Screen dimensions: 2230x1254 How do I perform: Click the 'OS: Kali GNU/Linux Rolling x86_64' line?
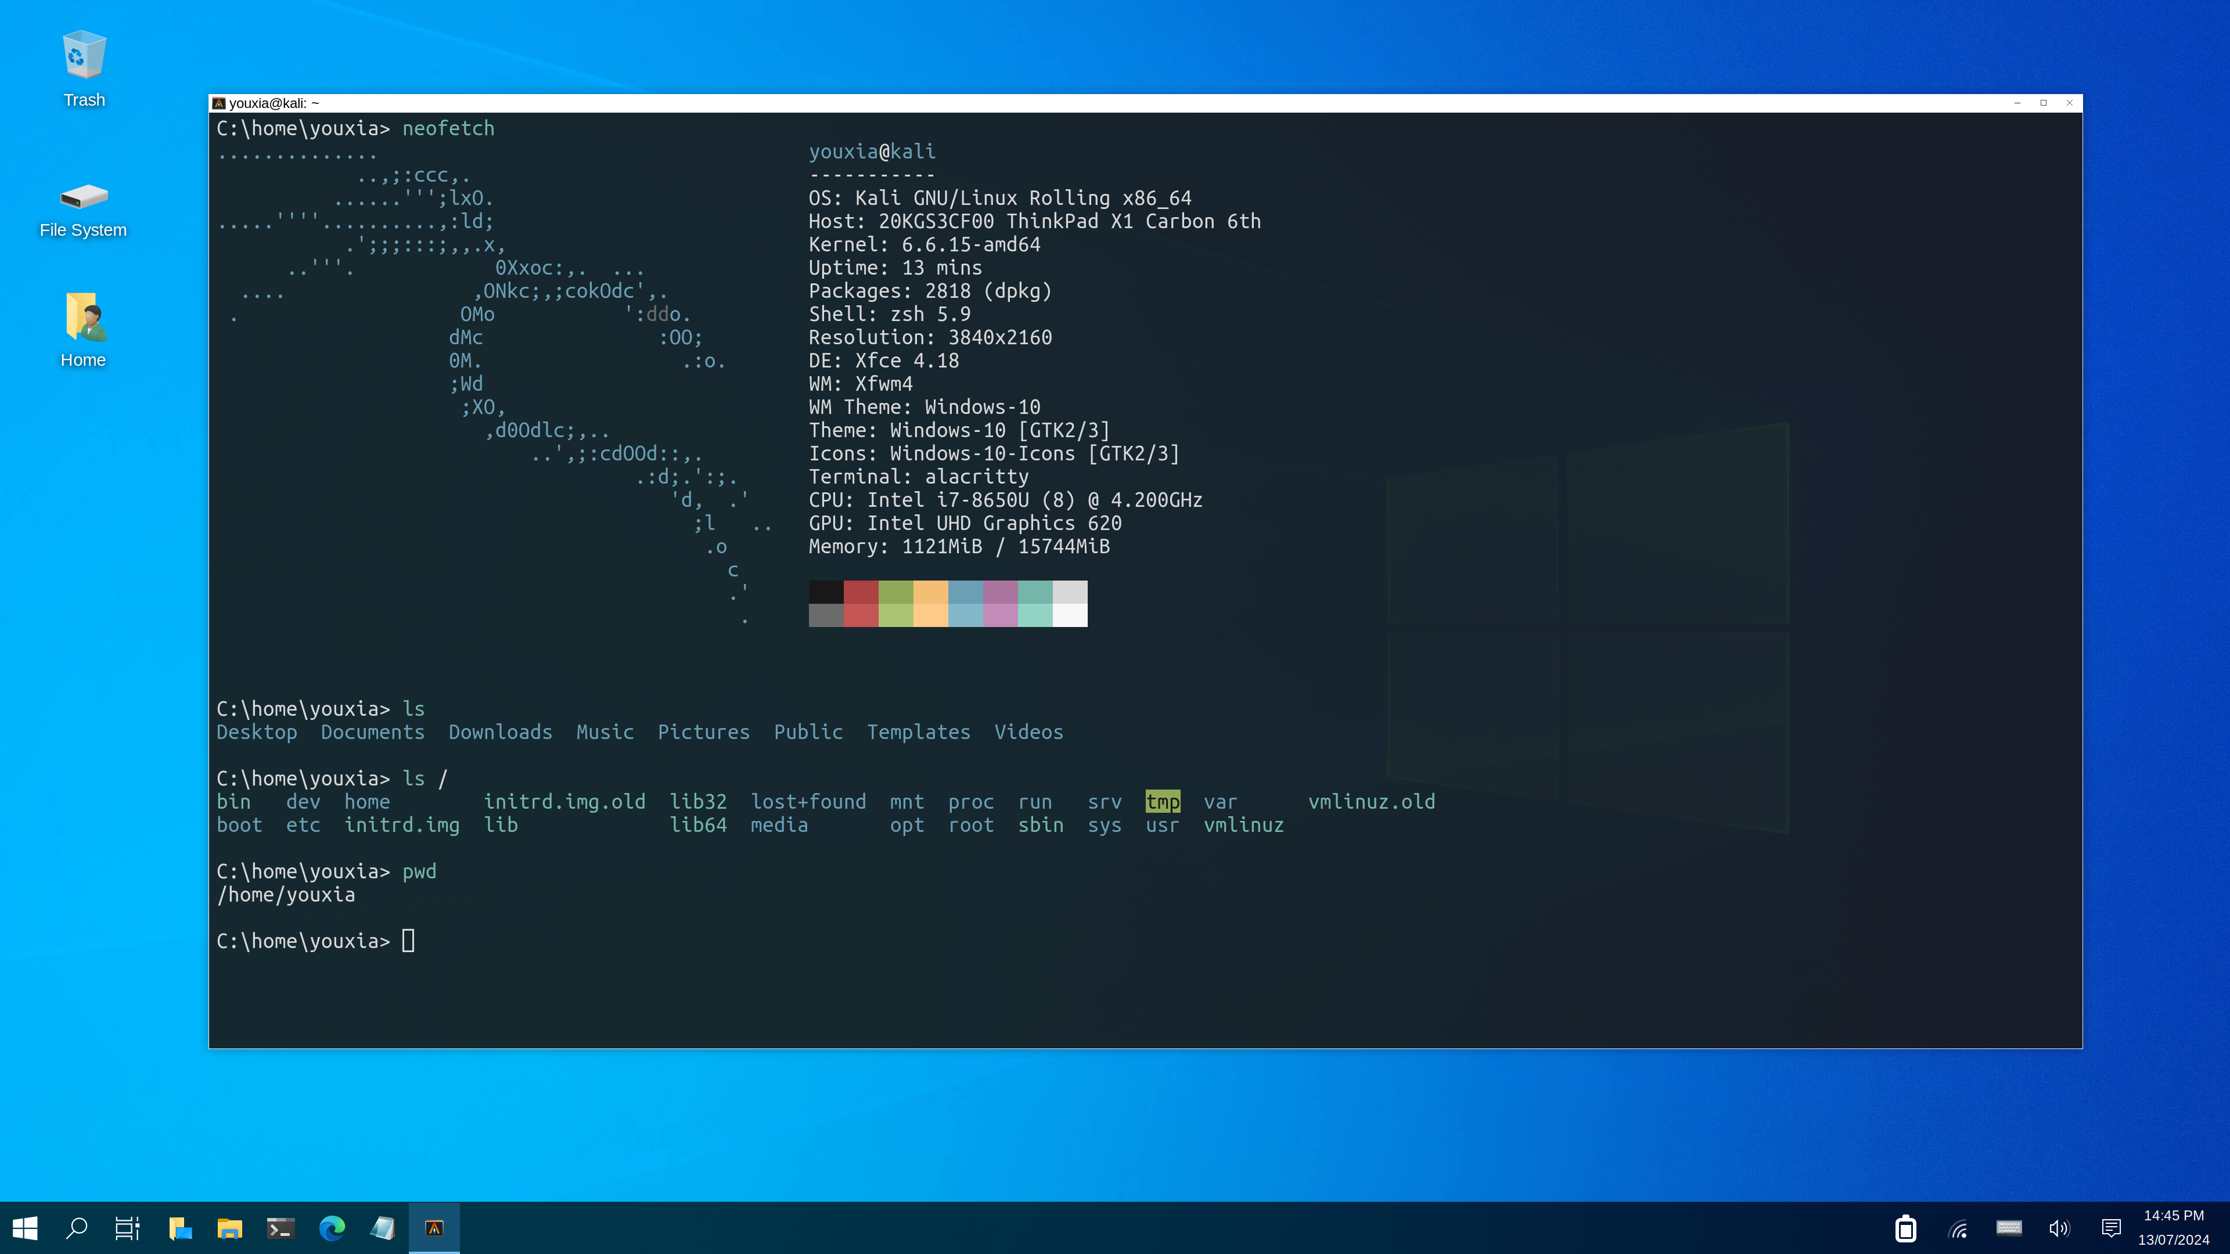[1000, 198]
